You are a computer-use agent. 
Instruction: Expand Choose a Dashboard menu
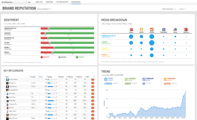click(x=44, y=9)
